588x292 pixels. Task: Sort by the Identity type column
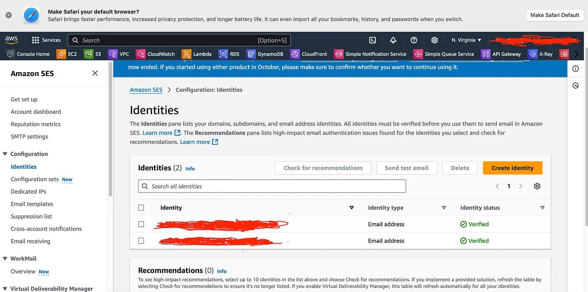pos(444,208)
